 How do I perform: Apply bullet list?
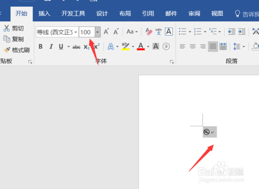tap(182, 32)
